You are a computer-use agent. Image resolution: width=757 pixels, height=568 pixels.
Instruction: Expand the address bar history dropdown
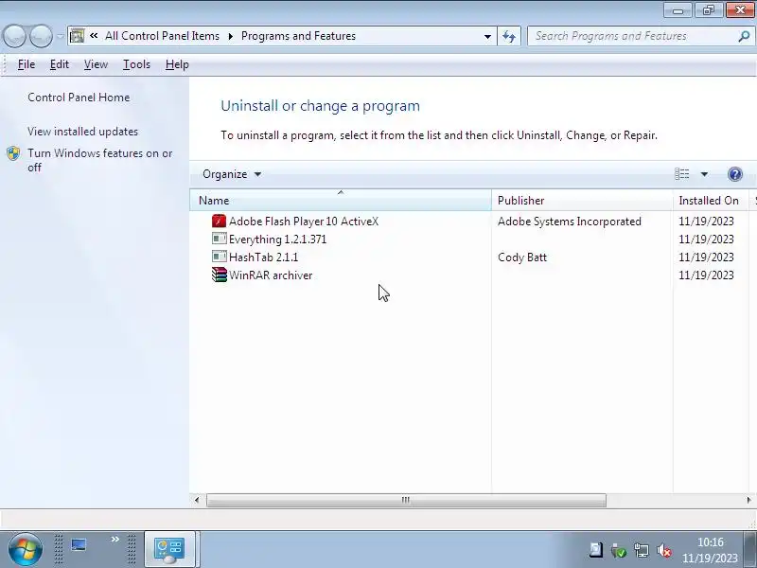pos(487,36)
